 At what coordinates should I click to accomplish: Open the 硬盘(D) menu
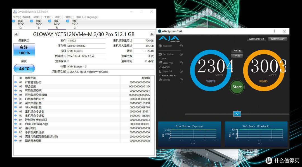click(x=59, y=17)
